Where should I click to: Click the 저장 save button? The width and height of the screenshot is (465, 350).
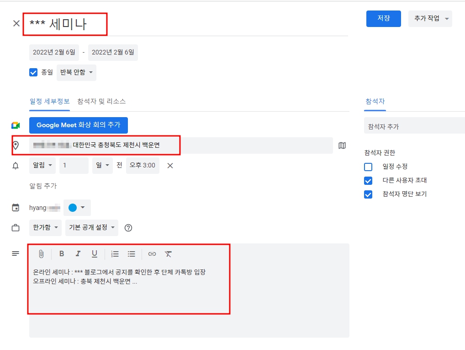tap(383, 18)
